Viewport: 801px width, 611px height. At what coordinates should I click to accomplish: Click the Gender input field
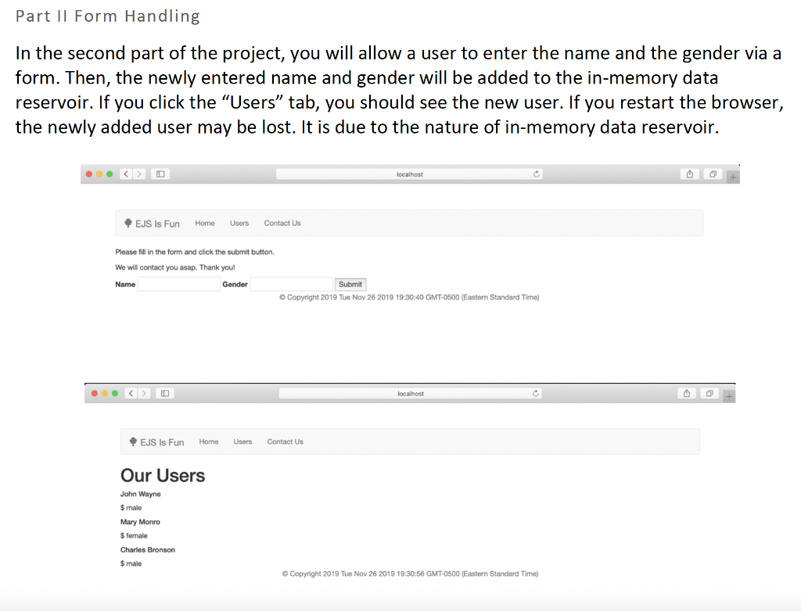pos(291,284)
